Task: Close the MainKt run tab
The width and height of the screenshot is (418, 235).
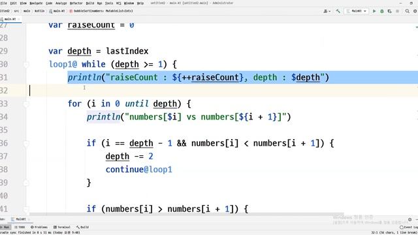Action: (x=29, y=219)
